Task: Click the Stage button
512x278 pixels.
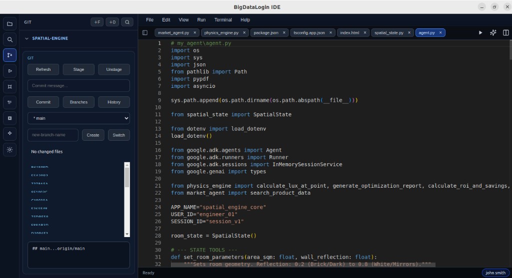Action: [78, 69]
